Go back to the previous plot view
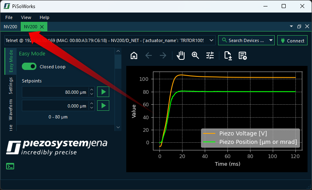 149,56
